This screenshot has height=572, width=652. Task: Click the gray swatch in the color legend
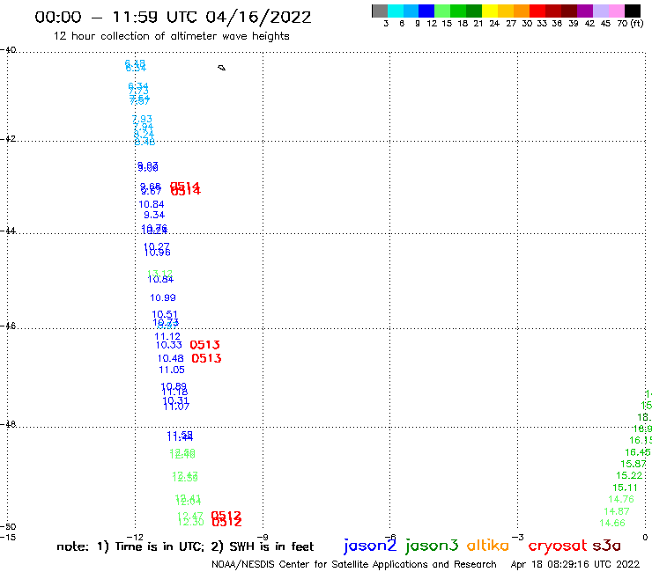coord(380,11)
